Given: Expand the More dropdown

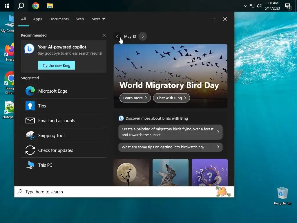Looking at the screenshot, I should pyautogui.click(x=98, y=19).
